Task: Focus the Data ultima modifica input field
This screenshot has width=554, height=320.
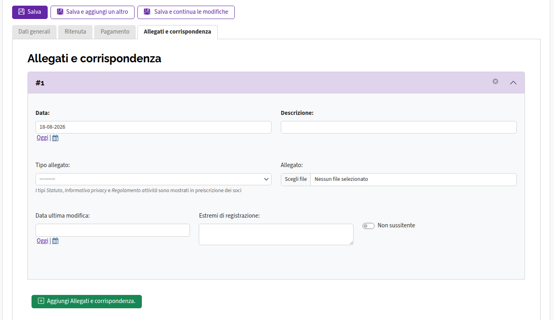Action: [113, 230]
